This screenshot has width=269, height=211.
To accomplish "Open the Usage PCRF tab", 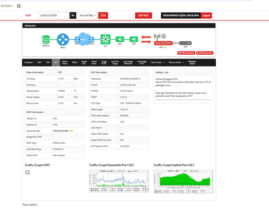I will tap(104, 62).
